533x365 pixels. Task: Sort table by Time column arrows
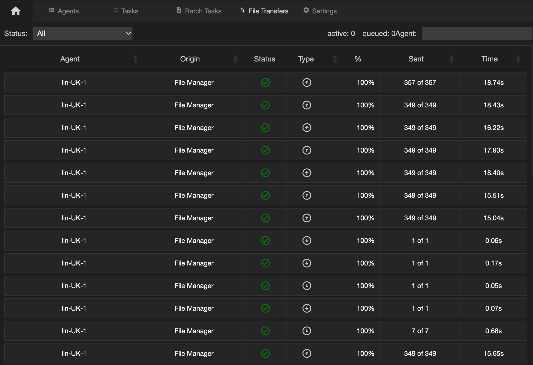518,59
